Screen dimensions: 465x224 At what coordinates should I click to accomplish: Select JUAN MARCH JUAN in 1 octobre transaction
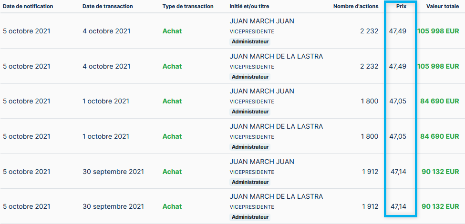pos(262,91)
